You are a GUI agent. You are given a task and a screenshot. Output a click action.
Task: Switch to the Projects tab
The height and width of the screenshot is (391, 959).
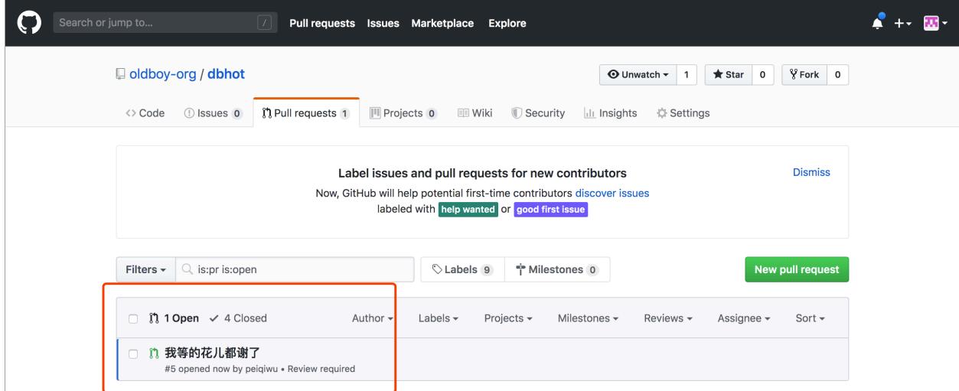pyautogui.click(x=403, y=113)
